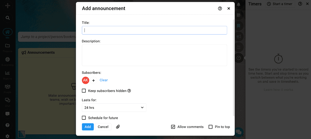This screenshot has height=139, width=311.
Task: Add the announcement with the Add button
Action: coord(88,127)
